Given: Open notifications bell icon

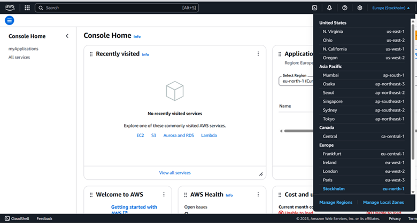Looking at the screenshot, I should coord(329,7).
